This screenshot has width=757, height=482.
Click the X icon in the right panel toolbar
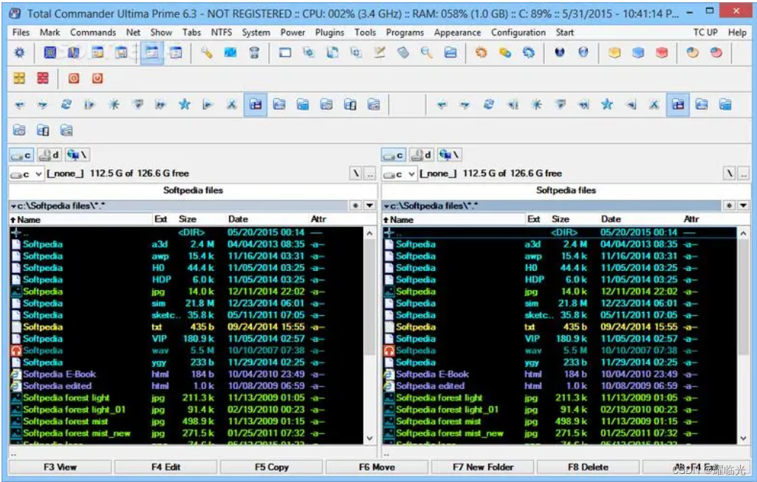[x=654, y=104]
